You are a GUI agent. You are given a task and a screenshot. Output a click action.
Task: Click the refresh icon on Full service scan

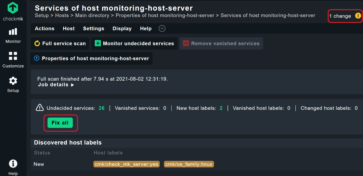click(x=37, y=43)
